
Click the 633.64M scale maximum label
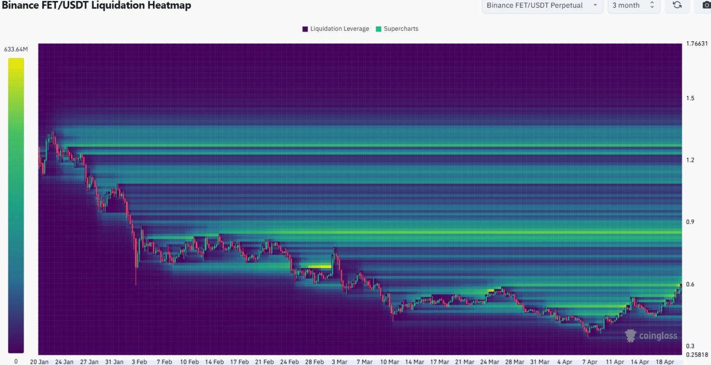[16, 49]
